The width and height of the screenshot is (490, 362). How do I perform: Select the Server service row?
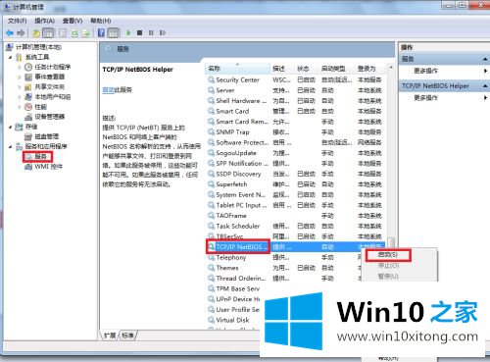click(296, 90)
